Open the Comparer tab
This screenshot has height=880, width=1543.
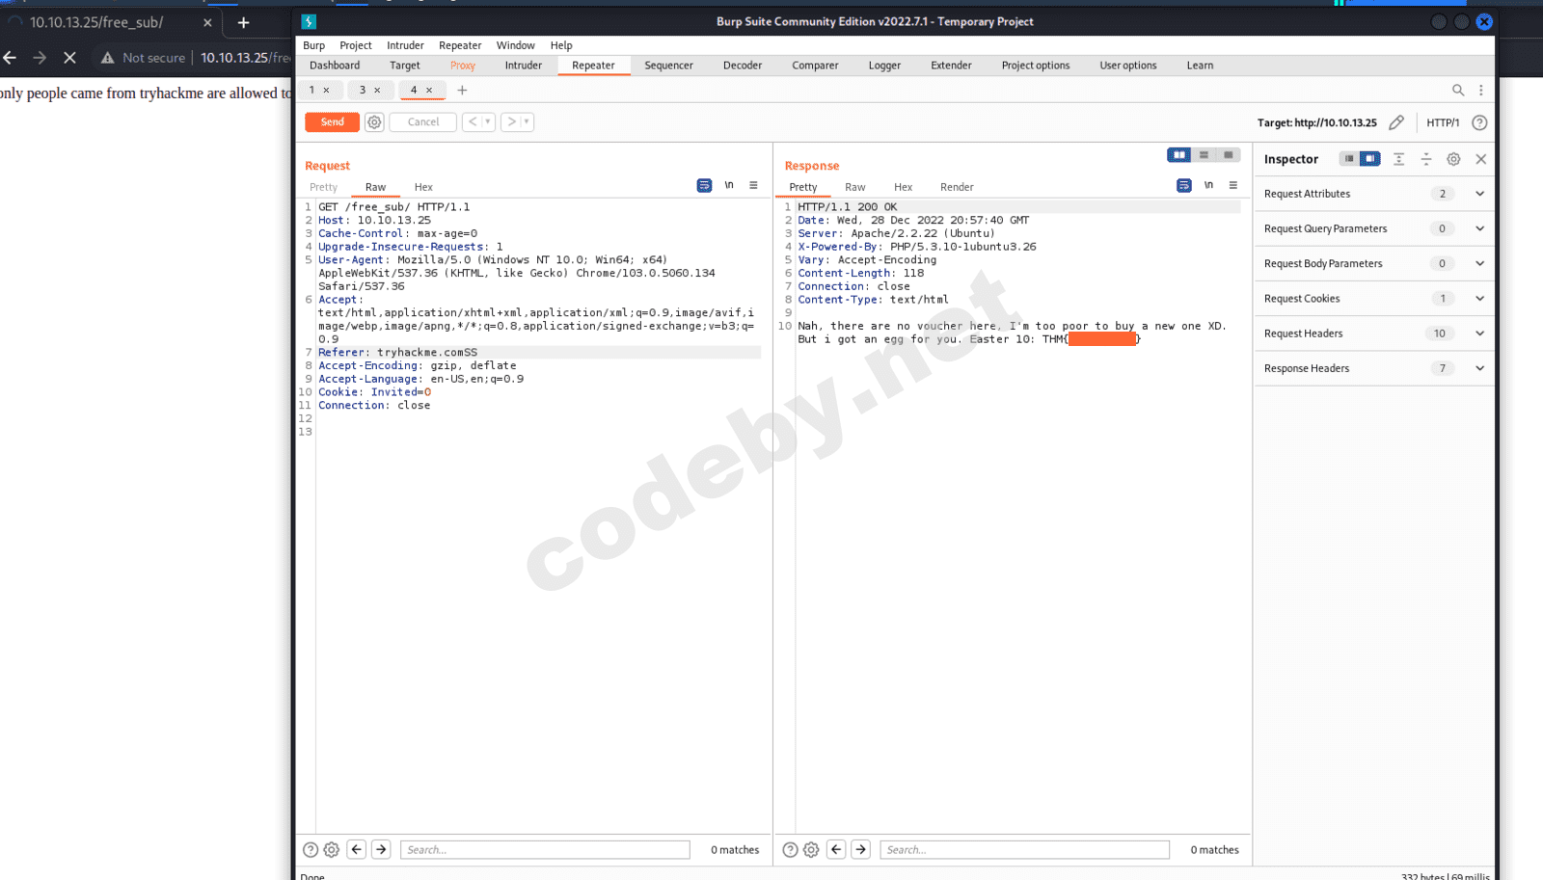(815, 66)
